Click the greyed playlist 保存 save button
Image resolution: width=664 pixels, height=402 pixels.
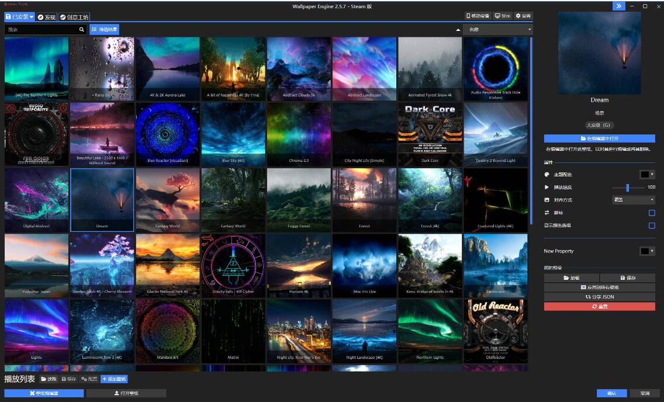[x=69, y=379]
